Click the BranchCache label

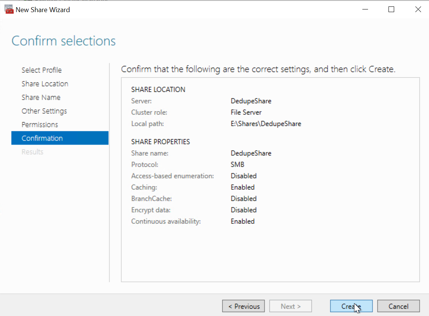pos(151,198)
